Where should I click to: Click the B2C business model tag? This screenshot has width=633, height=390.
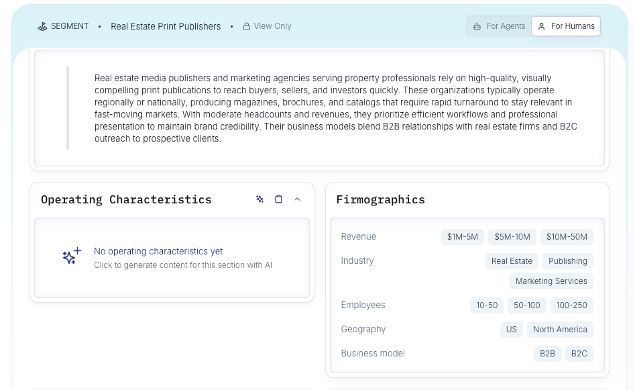579,354
